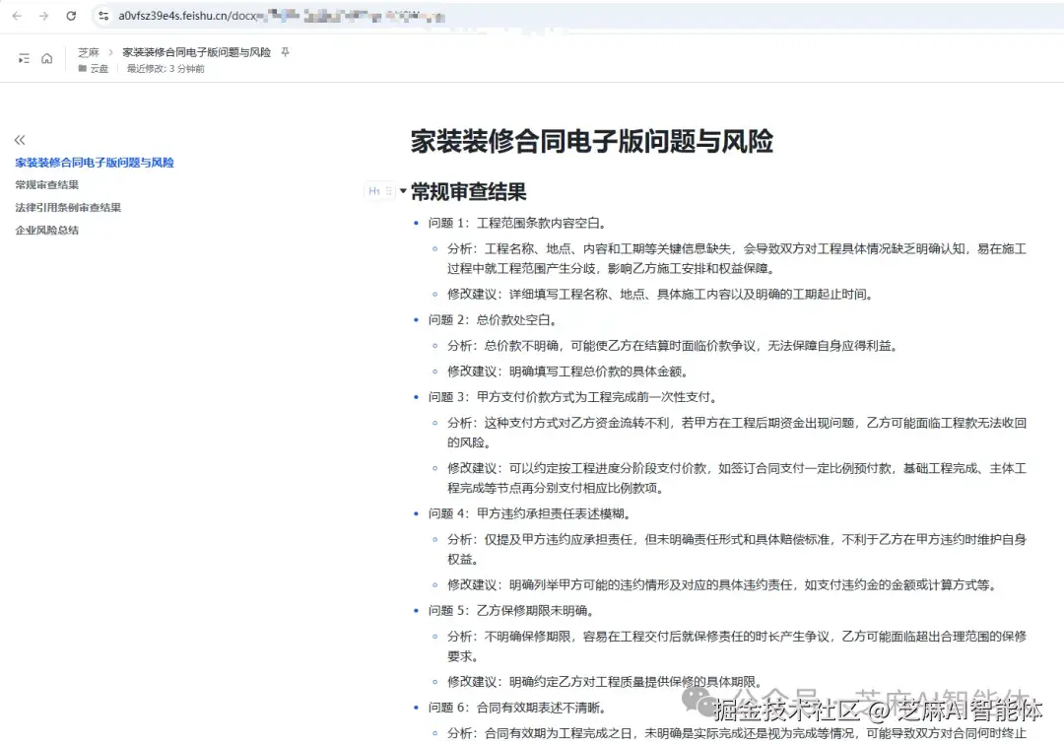This screenshot has width=1064, height=745.
Task: Select outline item 企业风险总结
Action: pos(46,229)
